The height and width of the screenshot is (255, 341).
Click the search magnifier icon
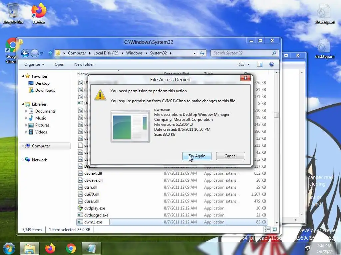274,53
